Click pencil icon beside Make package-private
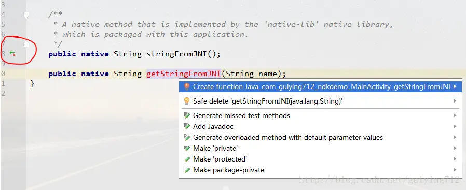Viewport: 466px width, 190px height. click(187, 170)
